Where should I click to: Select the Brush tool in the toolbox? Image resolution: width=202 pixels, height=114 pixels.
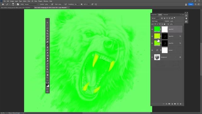point(47,45)
